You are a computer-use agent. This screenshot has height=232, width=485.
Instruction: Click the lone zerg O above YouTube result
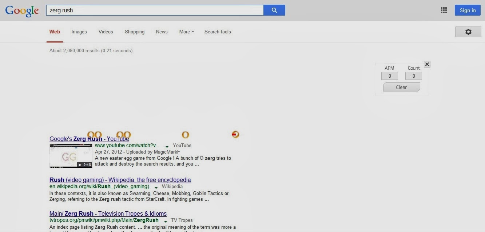click(186, 135)
